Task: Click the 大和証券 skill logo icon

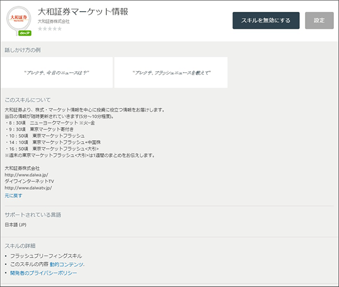Action: (19, 20)
